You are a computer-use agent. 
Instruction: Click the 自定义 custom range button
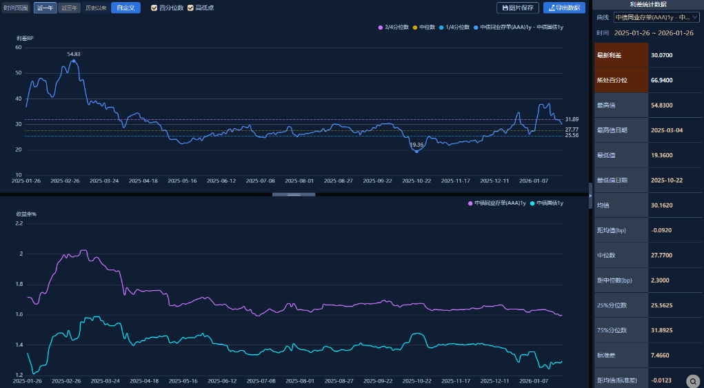(x=125, y=8)
